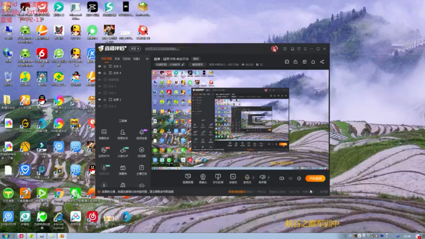Click the share icon above preview

point(322,62)
